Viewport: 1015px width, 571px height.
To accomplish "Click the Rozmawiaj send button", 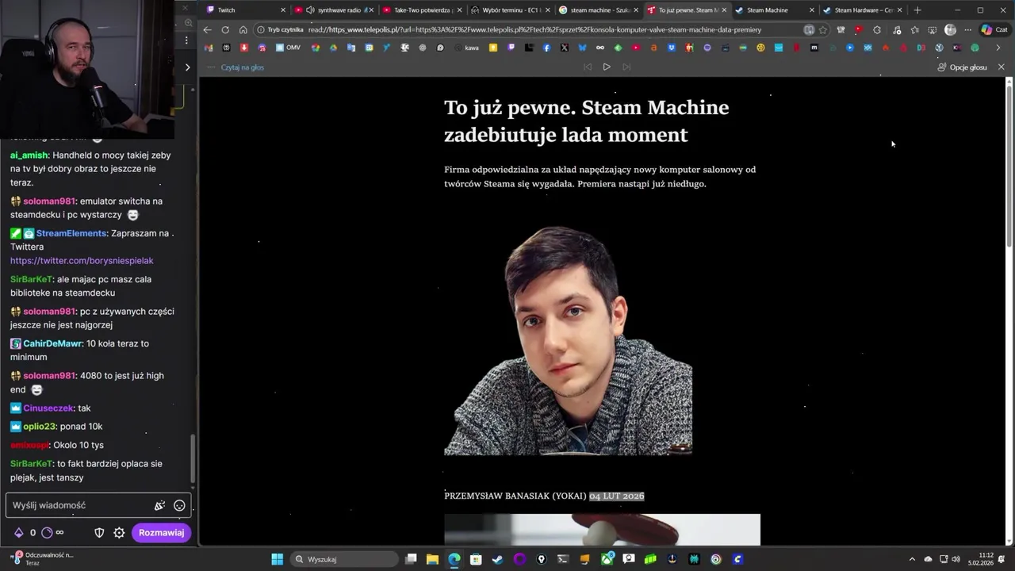I will coord(161,533).
